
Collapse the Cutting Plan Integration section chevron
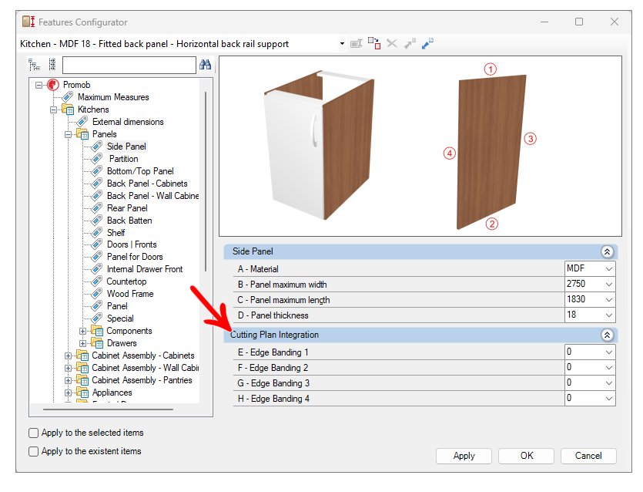click(x=608, y=335)
